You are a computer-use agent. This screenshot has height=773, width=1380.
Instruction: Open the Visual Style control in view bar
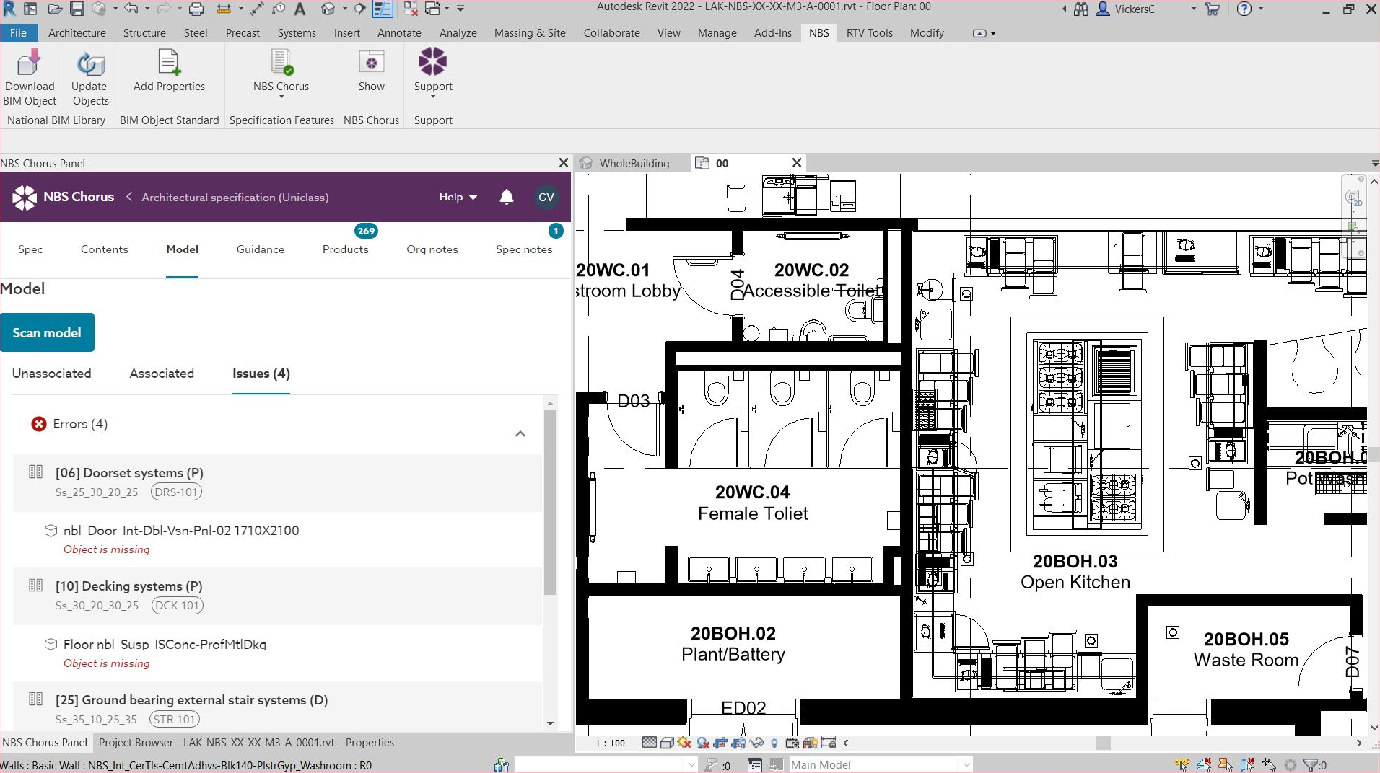pyautogui.click(x=667, y=743)
